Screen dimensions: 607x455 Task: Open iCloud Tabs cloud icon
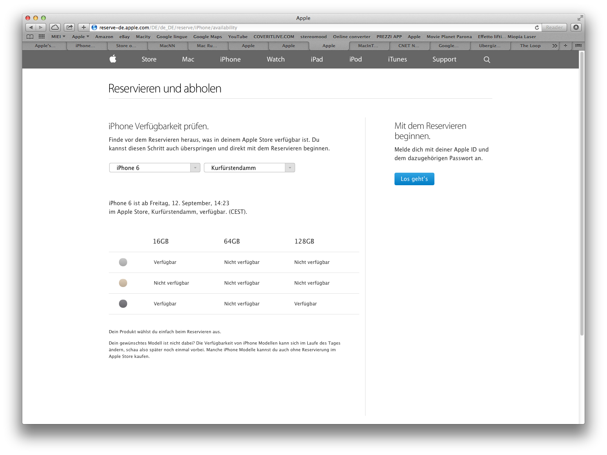click(x=55, y=27)
